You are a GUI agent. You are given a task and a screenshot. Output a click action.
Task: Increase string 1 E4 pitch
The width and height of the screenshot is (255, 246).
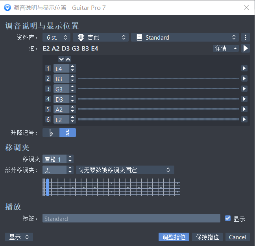(x=72, y=66)
